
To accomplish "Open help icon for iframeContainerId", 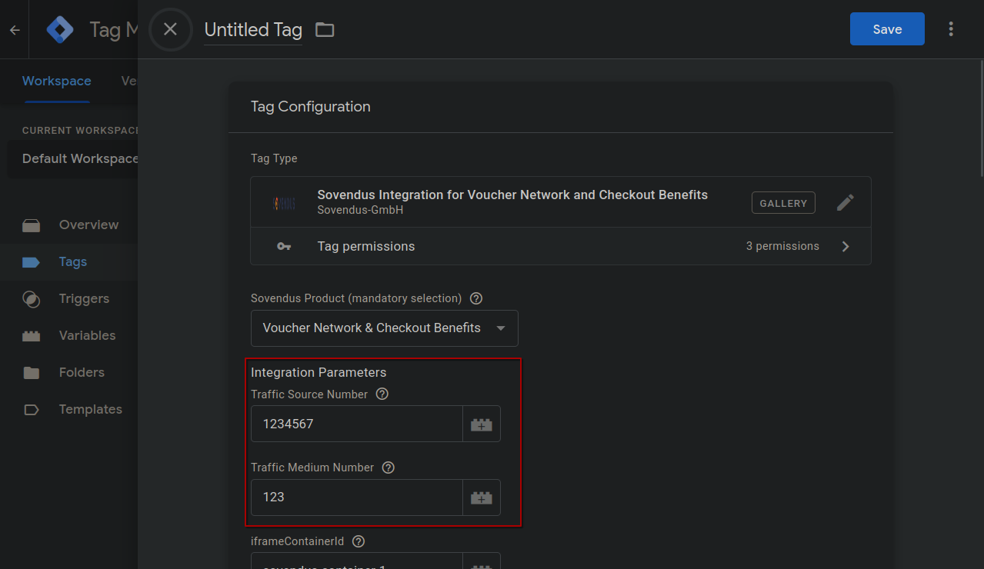I will point(358,541).
